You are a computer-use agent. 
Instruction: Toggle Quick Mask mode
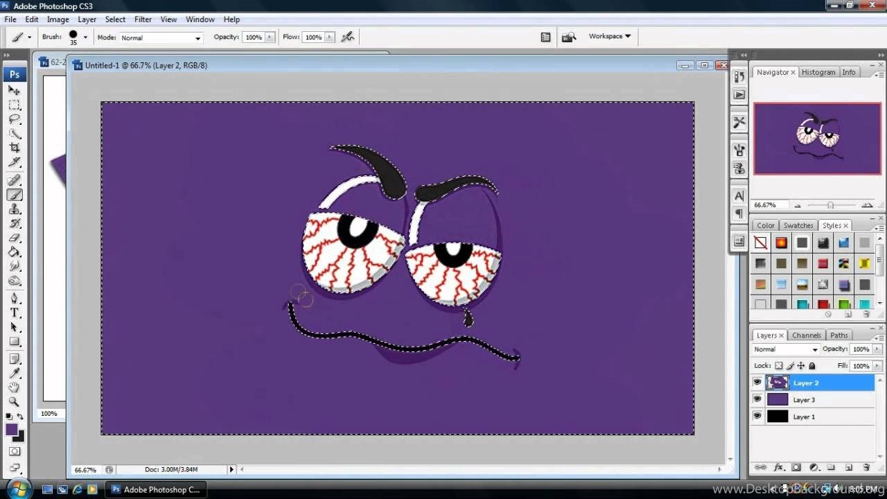point(15,452)
